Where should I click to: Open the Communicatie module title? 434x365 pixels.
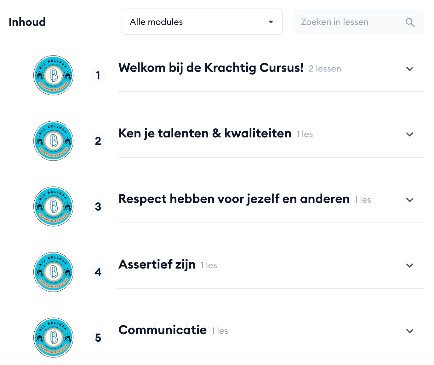click(x=163, y=330)
